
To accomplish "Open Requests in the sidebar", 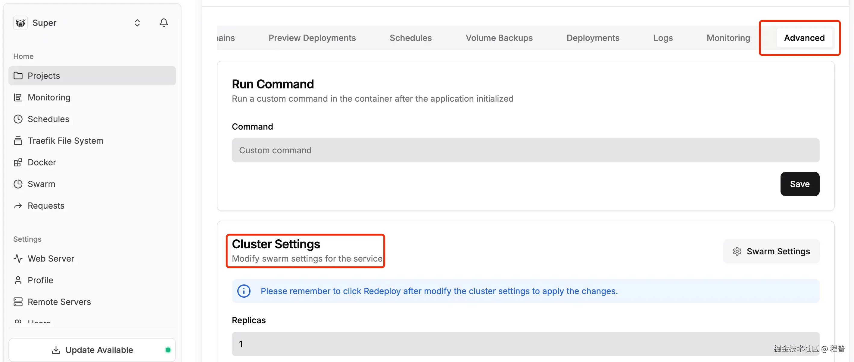I will tap(46, 206).
